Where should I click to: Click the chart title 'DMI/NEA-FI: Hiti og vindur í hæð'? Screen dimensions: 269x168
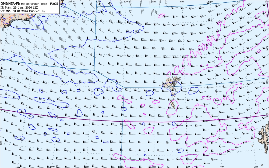point(24,4)
